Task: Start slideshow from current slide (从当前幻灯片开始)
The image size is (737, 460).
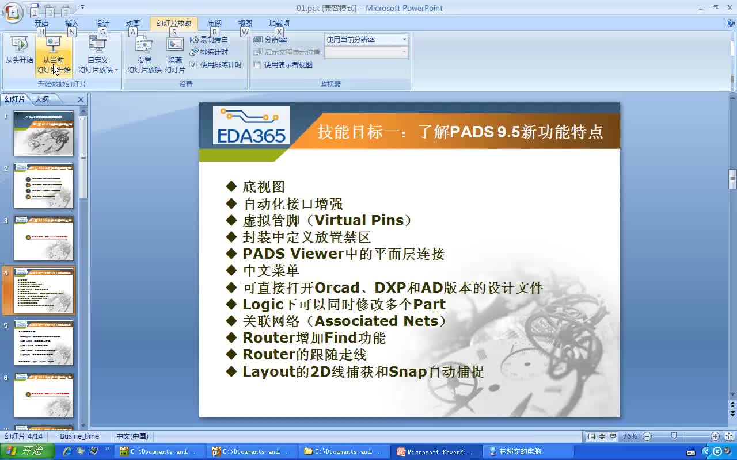Action: 54,55
